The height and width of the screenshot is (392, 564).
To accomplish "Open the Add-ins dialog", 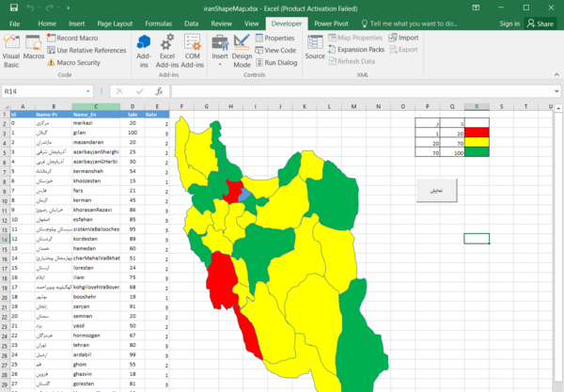I will pyautogui.click(x=144, y=51).
